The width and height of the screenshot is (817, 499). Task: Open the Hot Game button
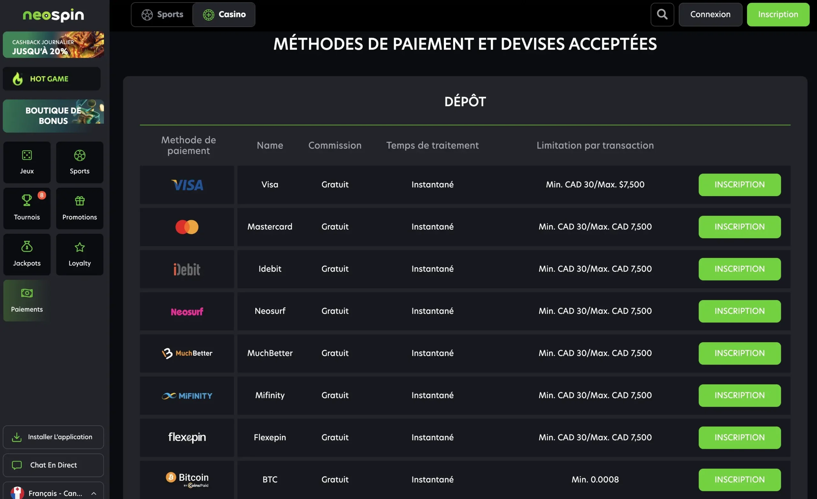pyautogui.click(x=52, y=79)
